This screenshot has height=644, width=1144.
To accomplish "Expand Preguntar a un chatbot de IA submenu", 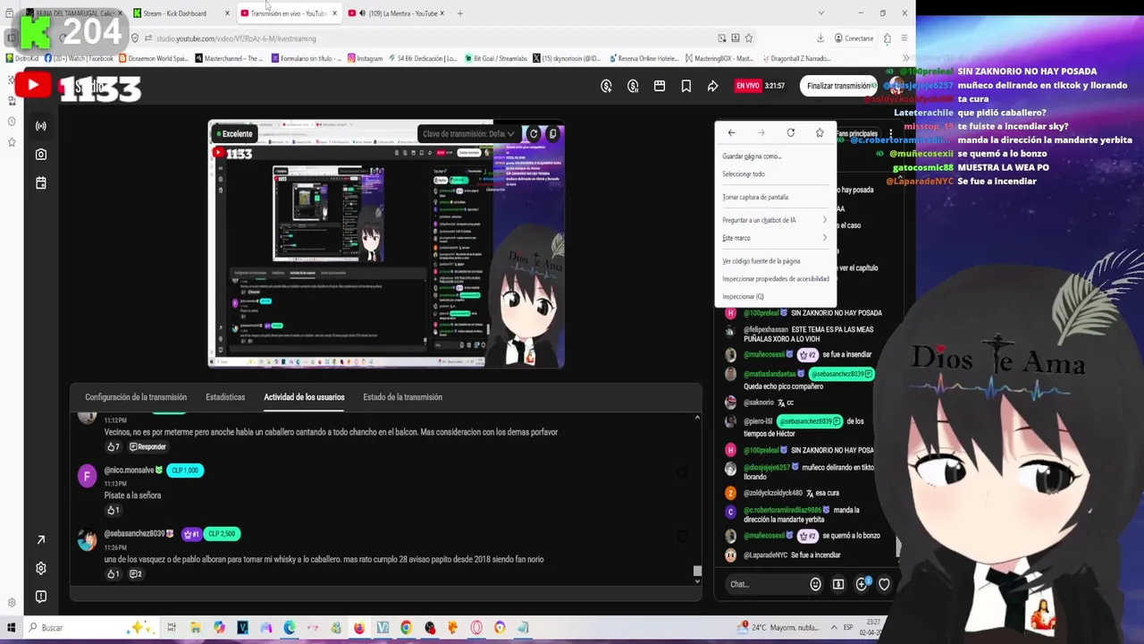I will click(x=775, y=220).
